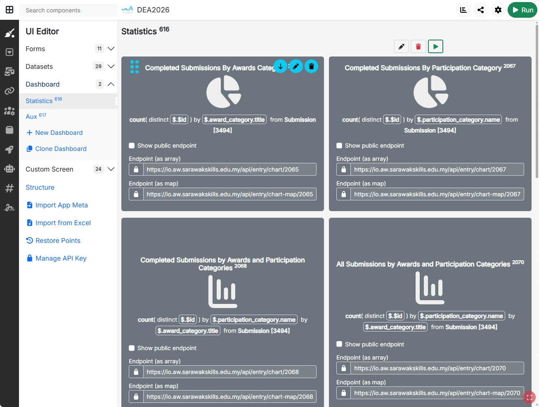Open the signature sidebar icon
Viewport: 539px width, 407px height.
point(9,207)
